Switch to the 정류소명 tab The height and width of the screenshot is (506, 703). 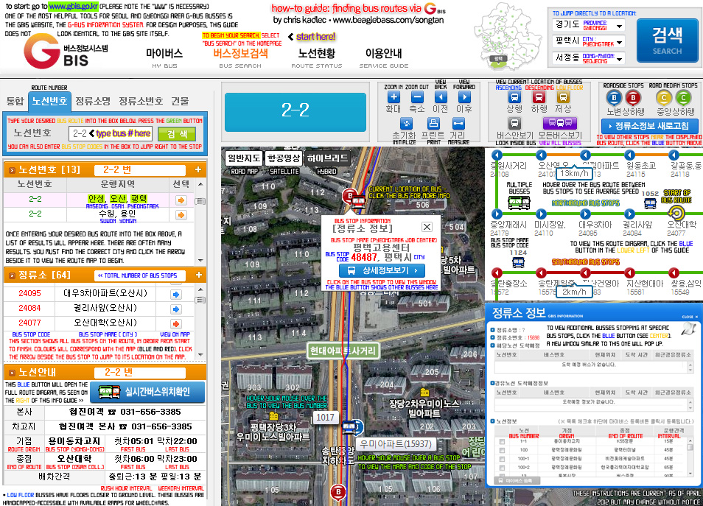tap(94, 101)
